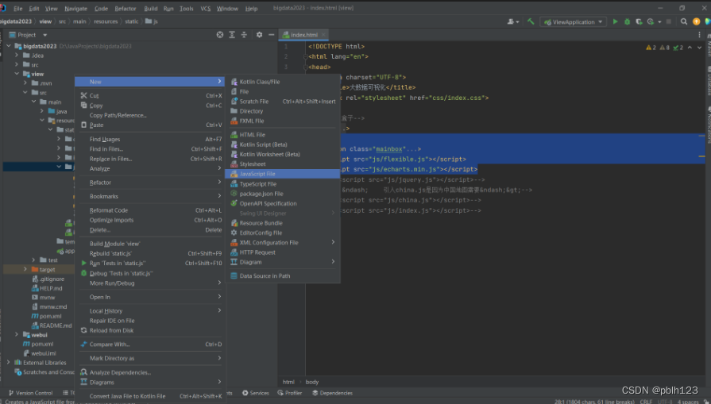The width and height of the screenshot is (711, 404).
Task: Click New in the context menu
Action: [x=149, y=82]
